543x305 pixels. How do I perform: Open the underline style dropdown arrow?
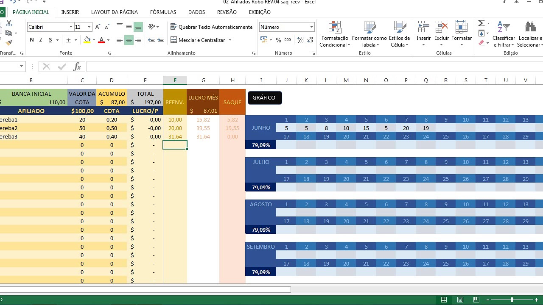click(x=57, y=40)
